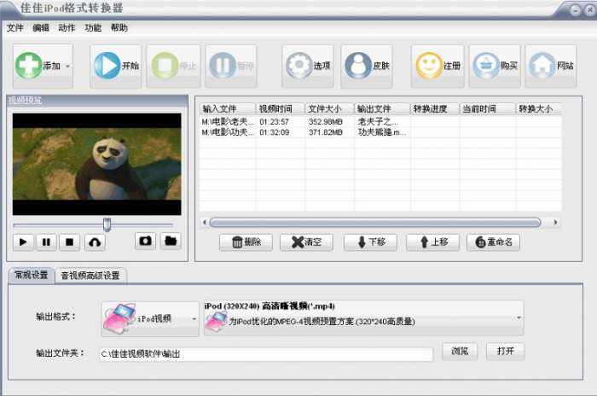Click the green plus 添加 add icon
Viewport: 597px width, 396px height.
coord(28,66)
